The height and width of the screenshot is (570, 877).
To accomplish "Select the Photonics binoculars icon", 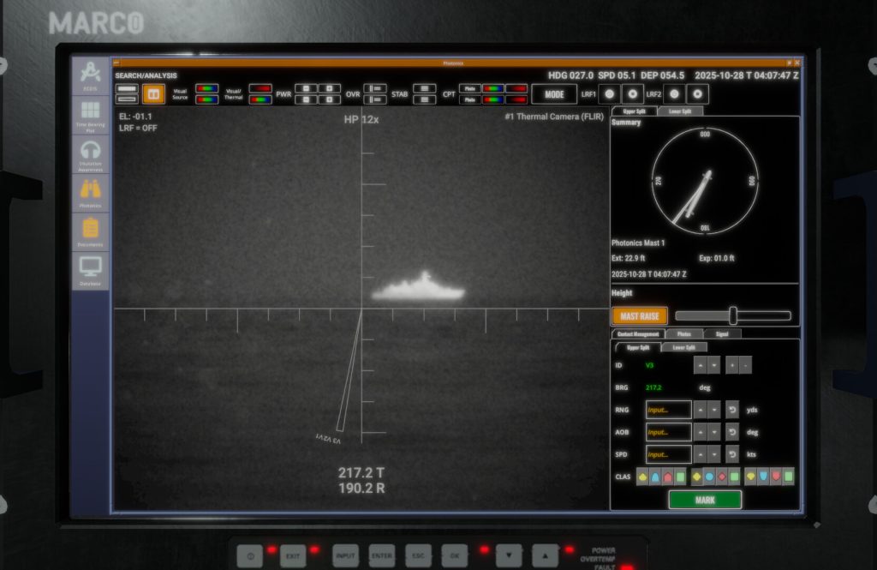I will pos(90,193).
